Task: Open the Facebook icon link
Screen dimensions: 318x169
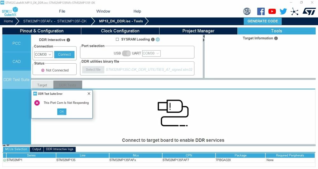Action: (x=261, y=11)
